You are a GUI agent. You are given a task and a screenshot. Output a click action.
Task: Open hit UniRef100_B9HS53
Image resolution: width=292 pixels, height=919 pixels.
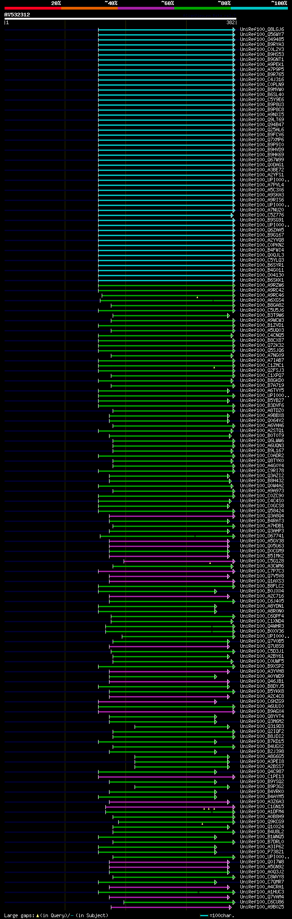(x=262, y=54)
